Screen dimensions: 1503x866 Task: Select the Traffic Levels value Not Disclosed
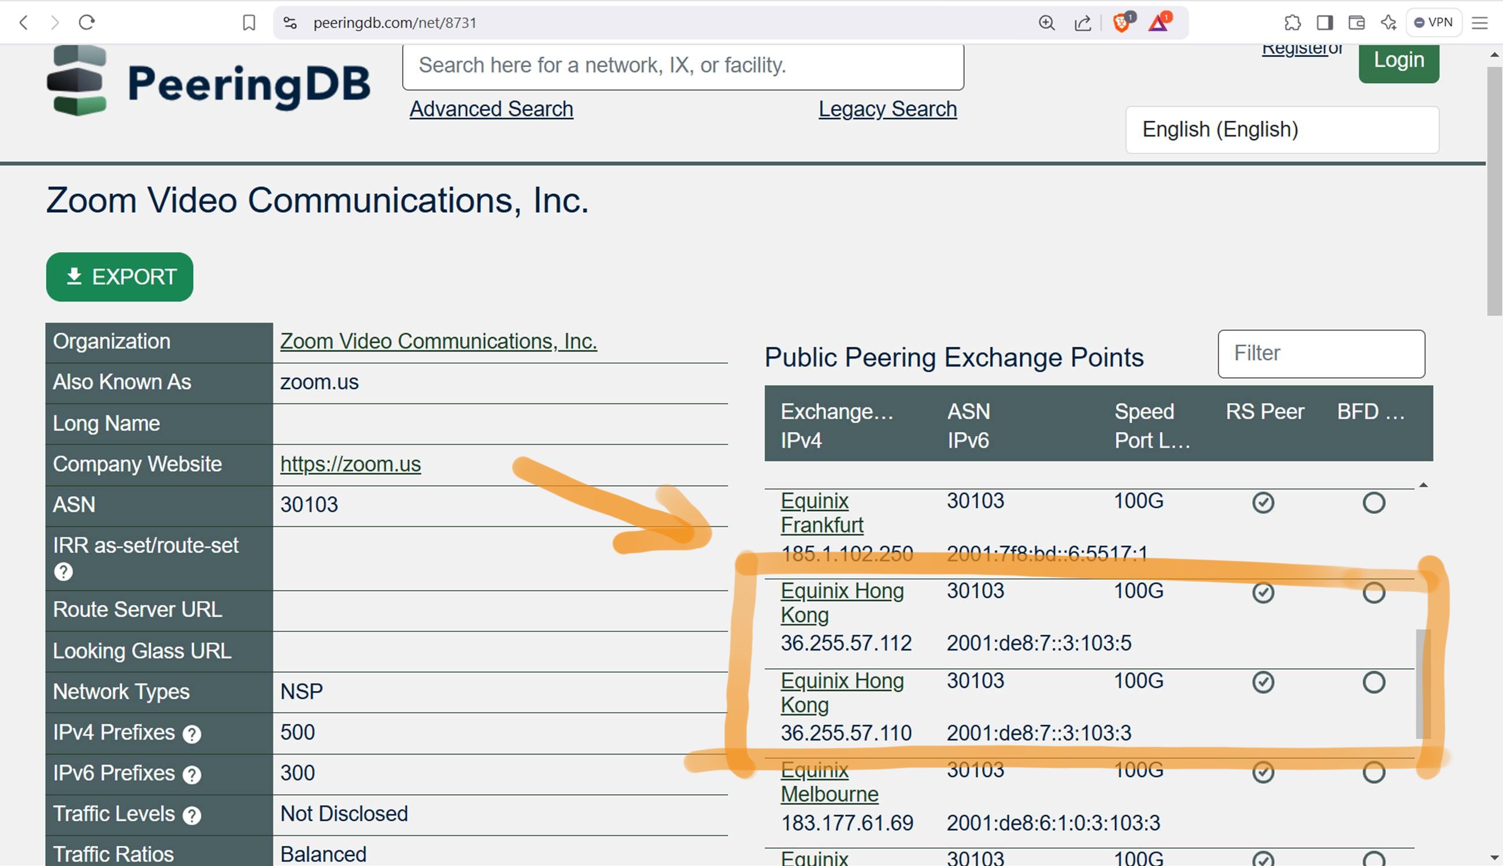pos(344,814)
